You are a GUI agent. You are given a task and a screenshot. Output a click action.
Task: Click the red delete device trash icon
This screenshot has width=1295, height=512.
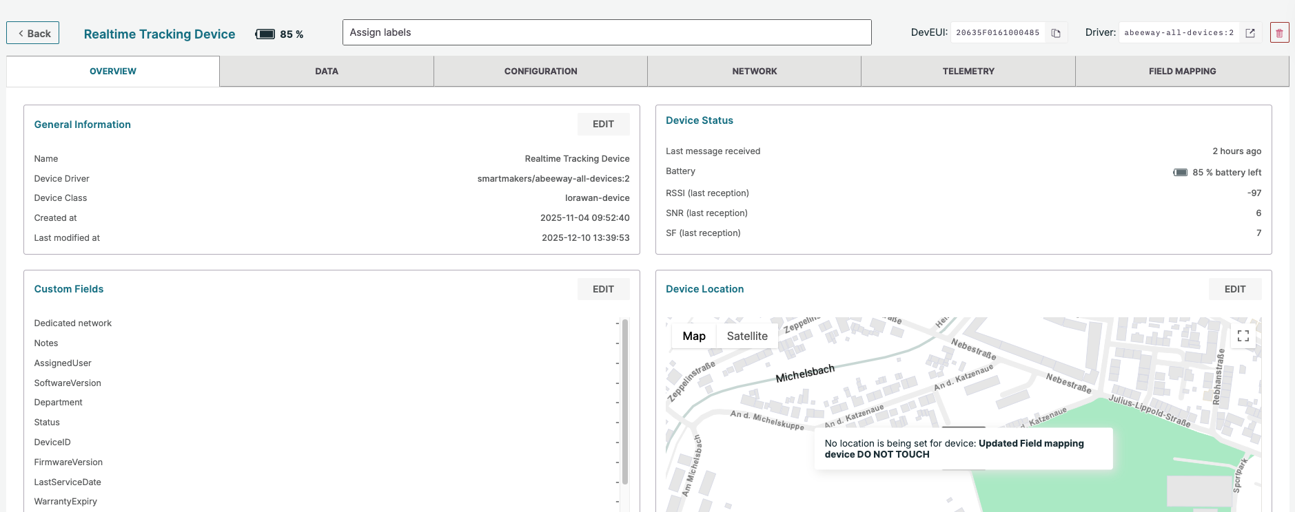[x=1279, y=33]
